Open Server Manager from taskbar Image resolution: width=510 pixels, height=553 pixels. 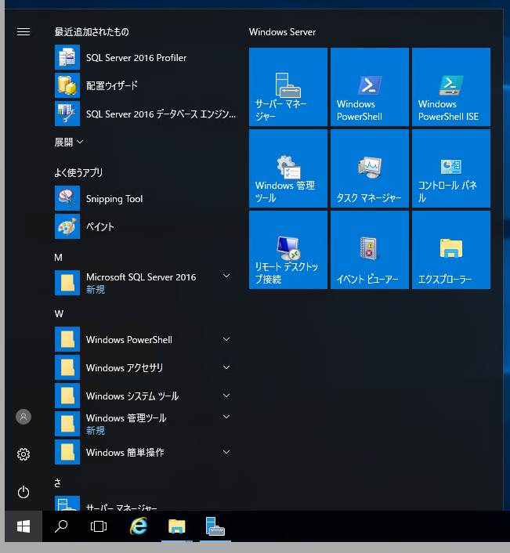pyautogui.click(x=215, y=526)
